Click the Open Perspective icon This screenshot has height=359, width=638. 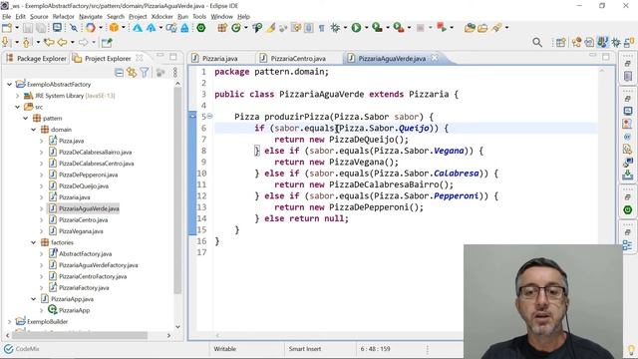560,42
